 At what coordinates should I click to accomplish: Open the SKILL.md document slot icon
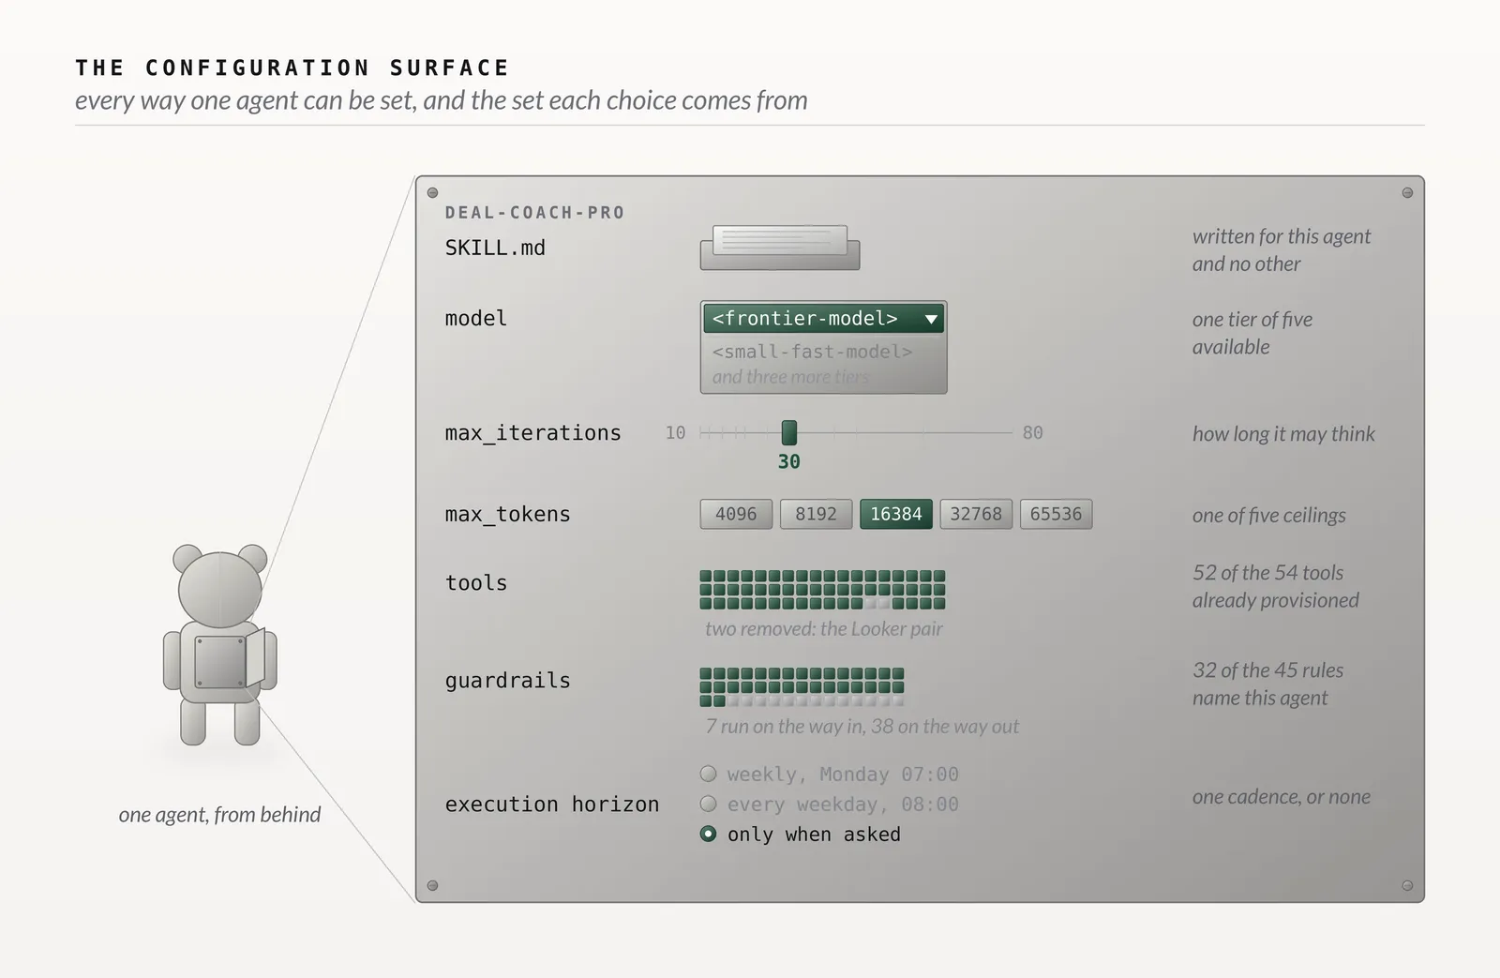(x=780, y=248)
